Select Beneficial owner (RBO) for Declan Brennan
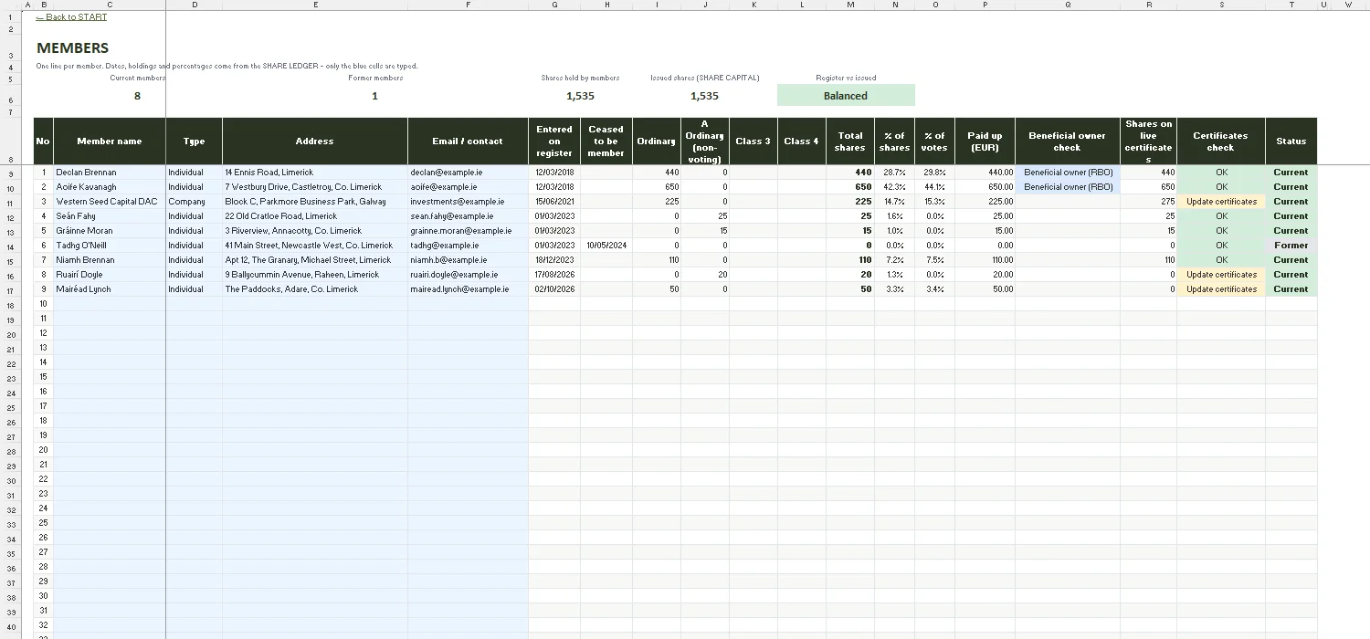The width and height of the screenshot is (1370, 639). pos(1068,173)
